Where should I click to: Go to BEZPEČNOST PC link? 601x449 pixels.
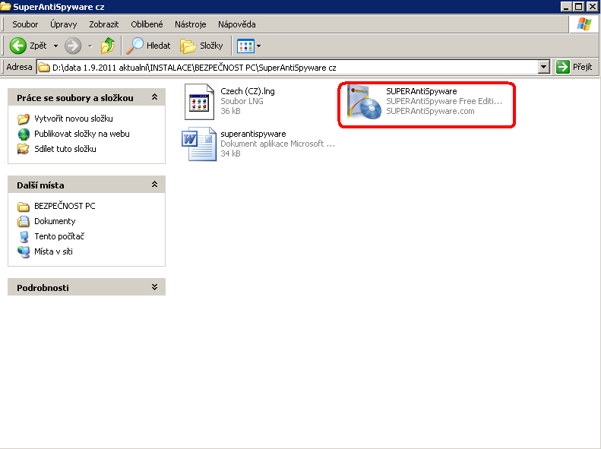[65, 206]
